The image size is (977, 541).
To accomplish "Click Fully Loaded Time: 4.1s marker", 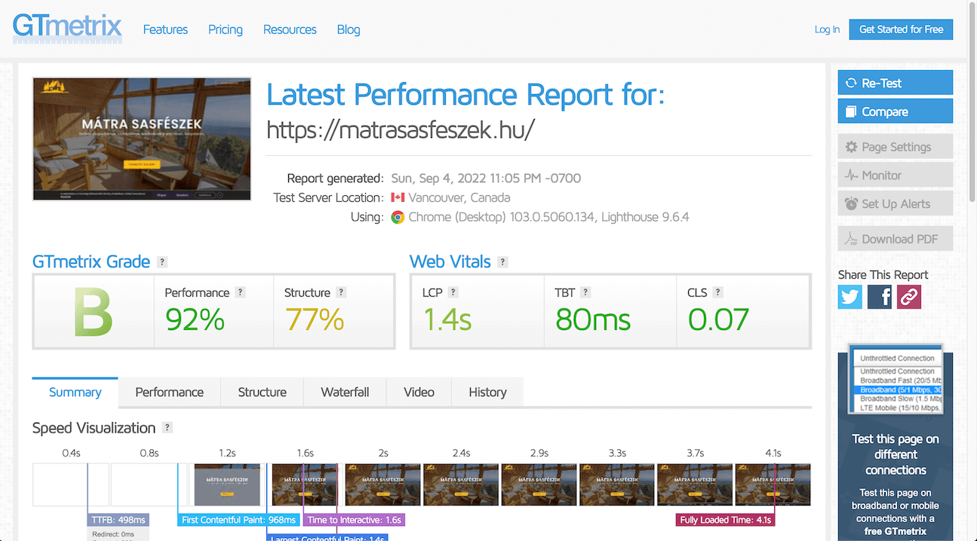I will (x=725, y=520).
